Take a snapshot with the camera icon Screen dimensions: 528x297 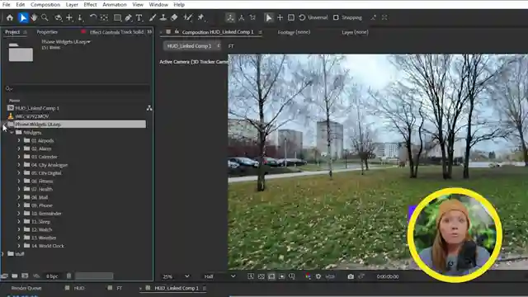(x=351, y=276)
